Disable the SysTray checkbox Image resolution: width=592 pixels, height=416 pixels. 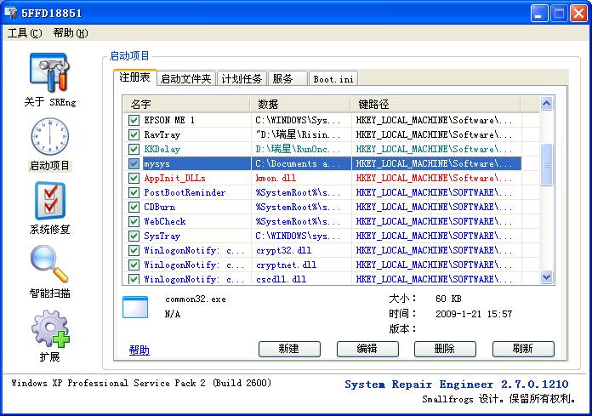pos(134,236)
